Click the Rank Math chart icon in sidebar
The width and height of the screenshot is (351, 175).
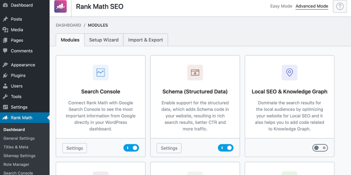[x=5, y=118]
